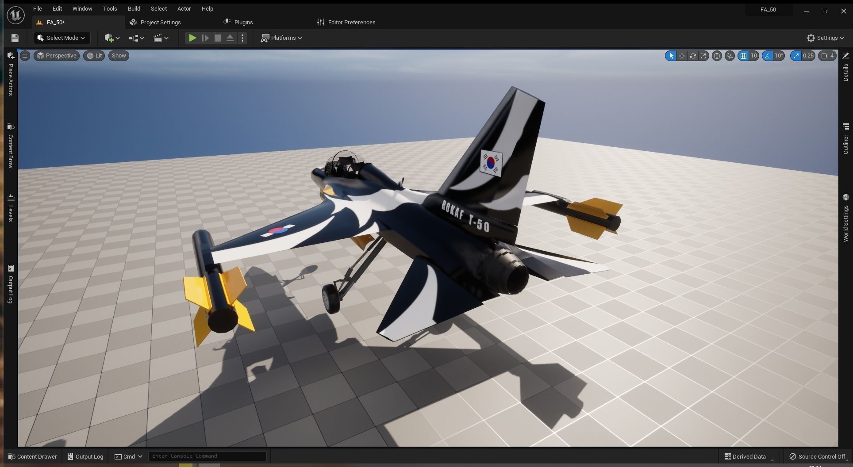Open the rotation snap value 10°
The image size is (853, 467).
(779, 56)
